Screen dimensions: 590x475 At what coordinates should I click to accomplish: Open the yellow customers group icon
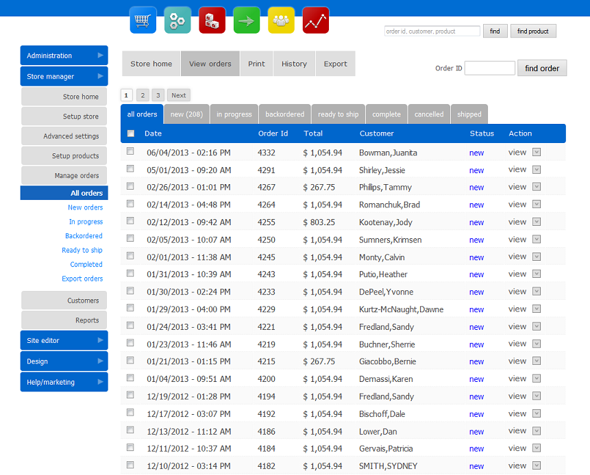[281, 21]
